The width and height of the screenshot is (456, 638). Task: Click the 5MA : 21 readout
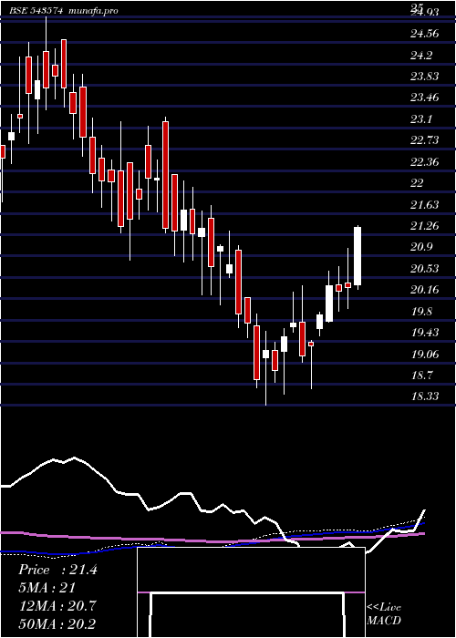(x=47, y=588)
